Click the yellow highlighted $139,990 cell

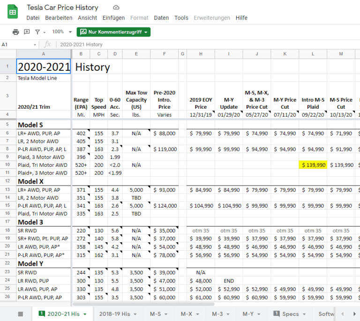(313, 165)
